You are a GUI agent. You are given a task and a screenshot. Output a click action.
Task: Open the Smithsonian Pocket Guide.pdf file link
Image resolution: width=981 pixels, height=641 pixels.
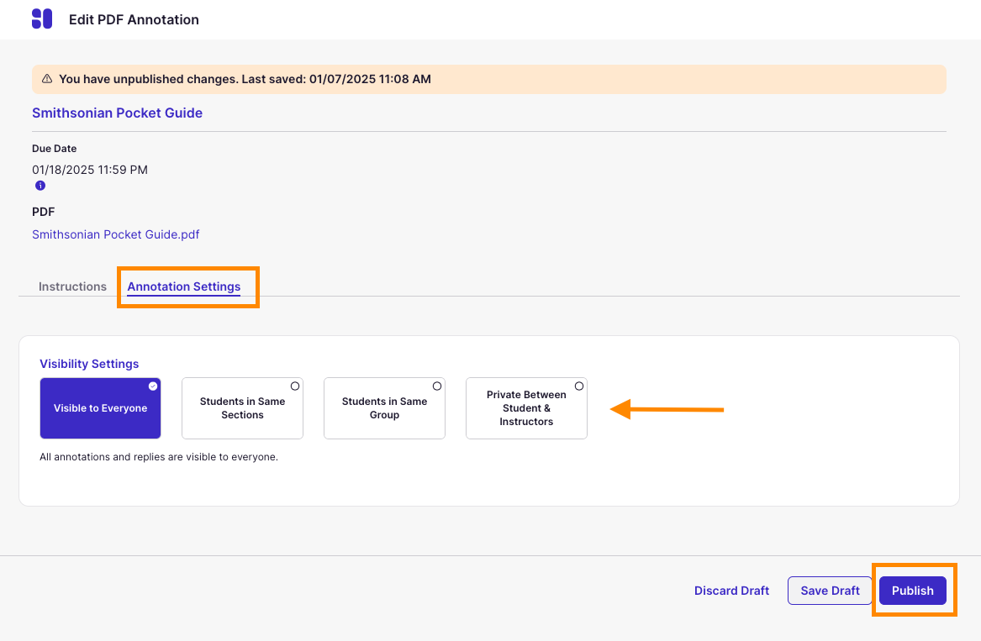click(115, 234)
